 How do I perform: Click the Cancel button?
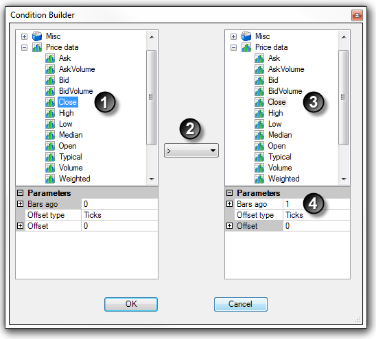[x=241, y=304]
